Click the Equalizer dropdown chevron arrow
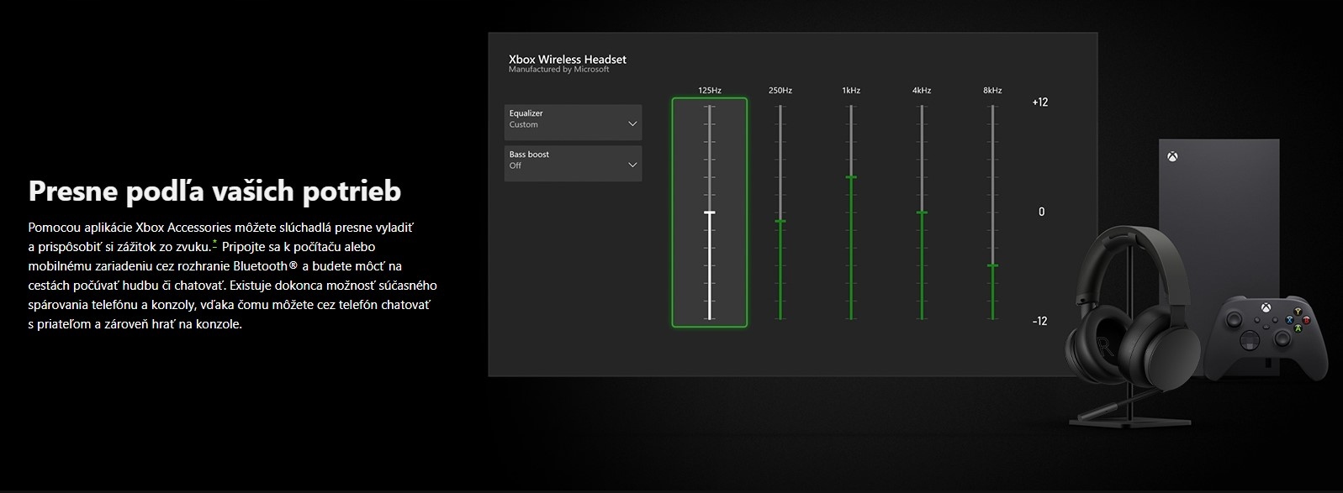The width and height of the screenshot is (1343, 493). pos(632,124)
